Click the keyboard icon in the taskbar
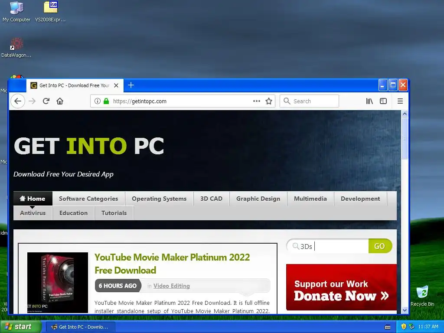This screenshot has height=333, width=444. point(388,327)
